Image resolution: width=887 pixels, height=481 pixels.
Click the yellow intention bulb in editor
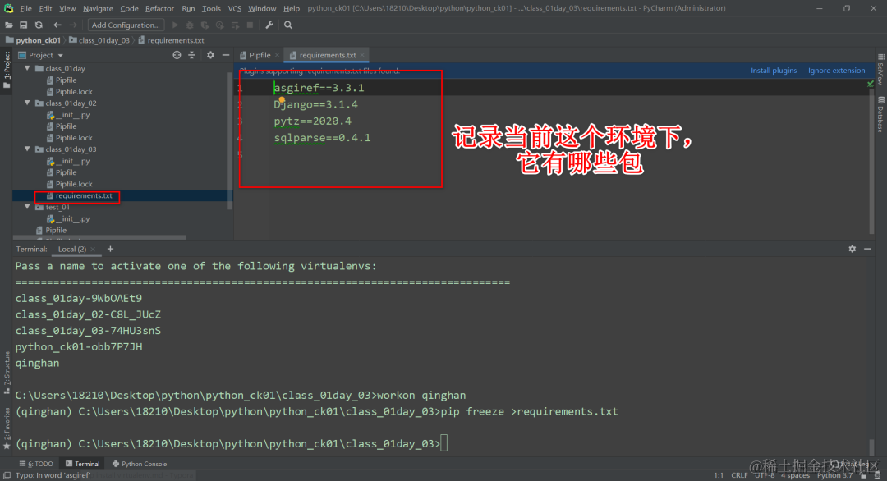tap(281, 100)
